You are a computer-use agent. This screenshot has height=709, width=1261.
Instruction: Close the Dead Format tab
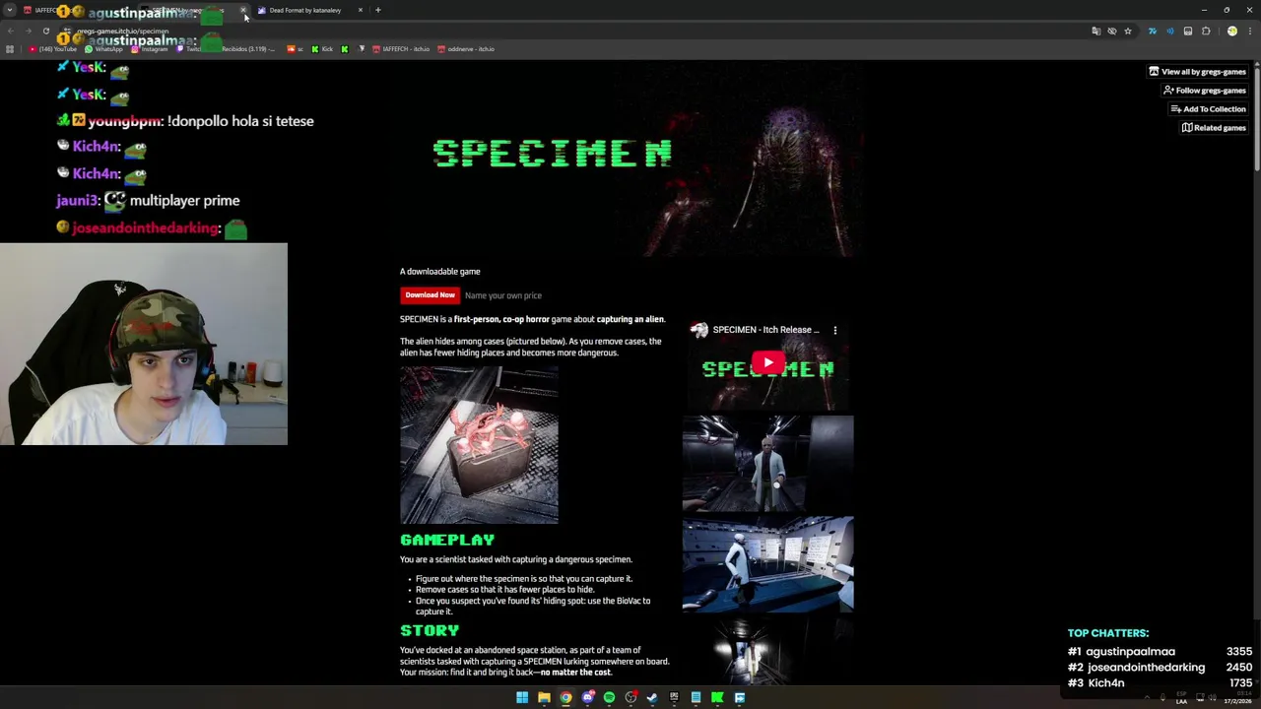tap(361, 10)
